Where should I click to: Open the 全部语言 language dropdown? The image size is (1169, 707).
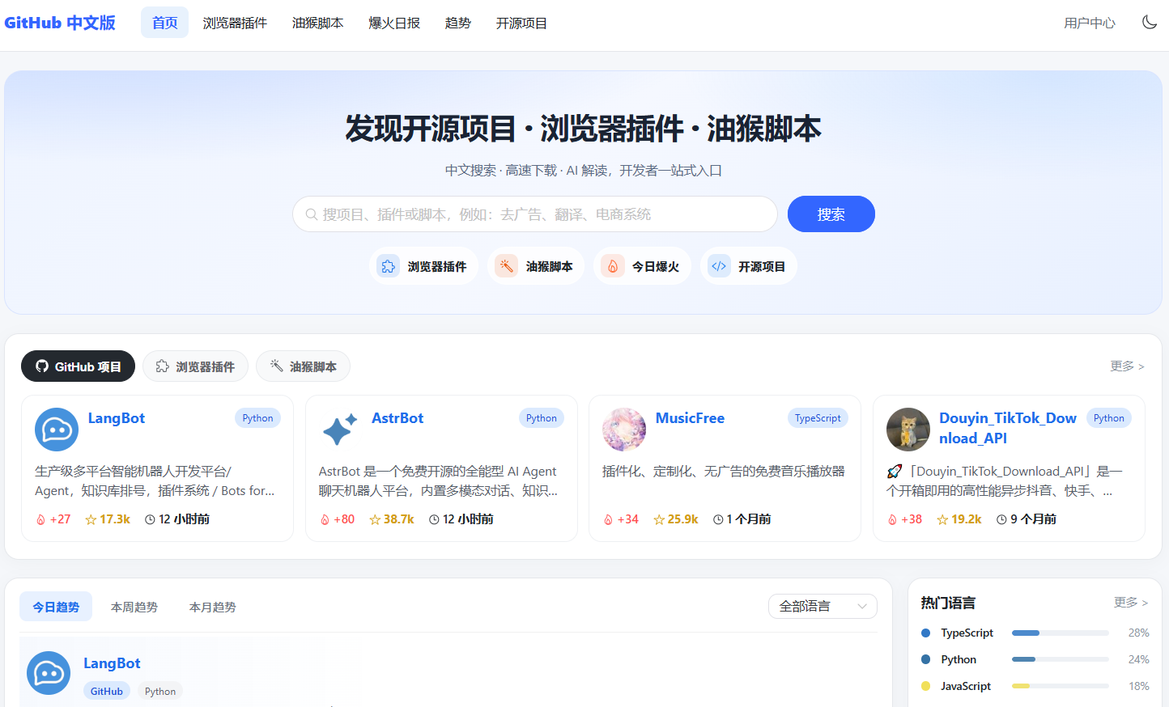(823, 606)
